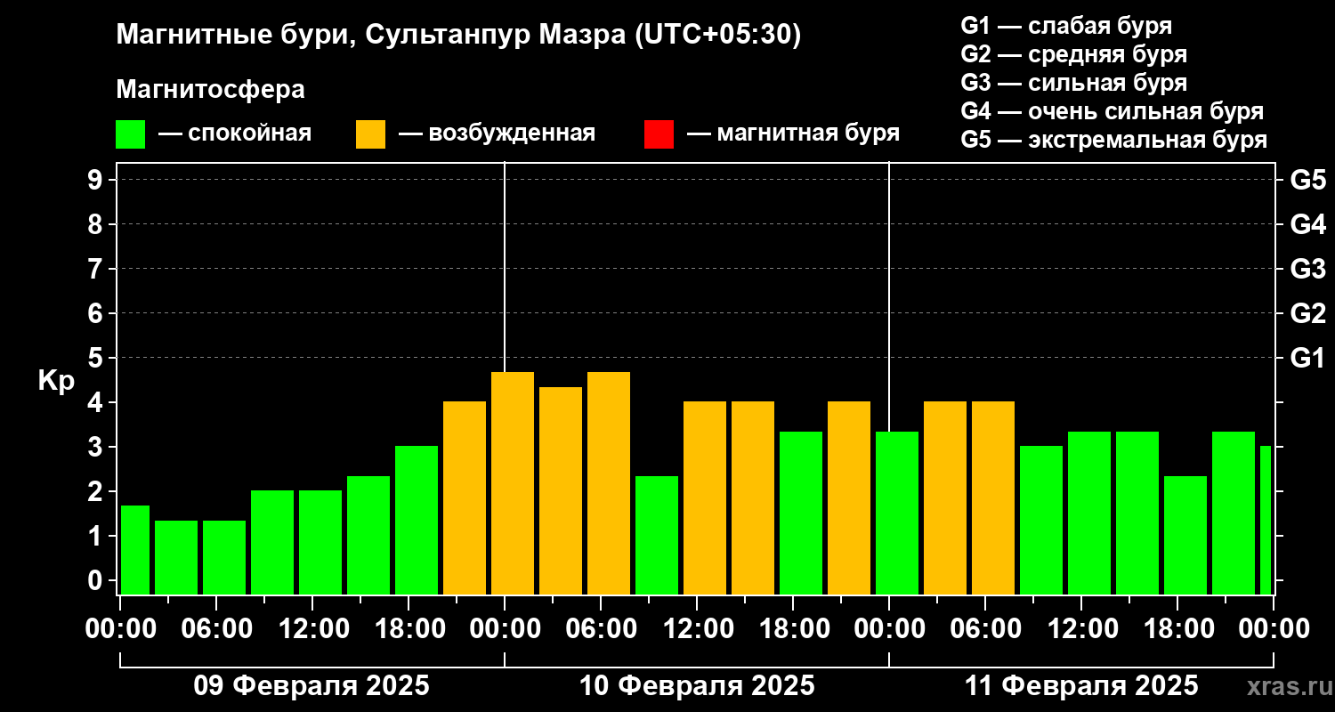Select the short green bar between orange bars, 10 Февраля
This screenshot has height=712, width=1335.
[x=657, y=535]
